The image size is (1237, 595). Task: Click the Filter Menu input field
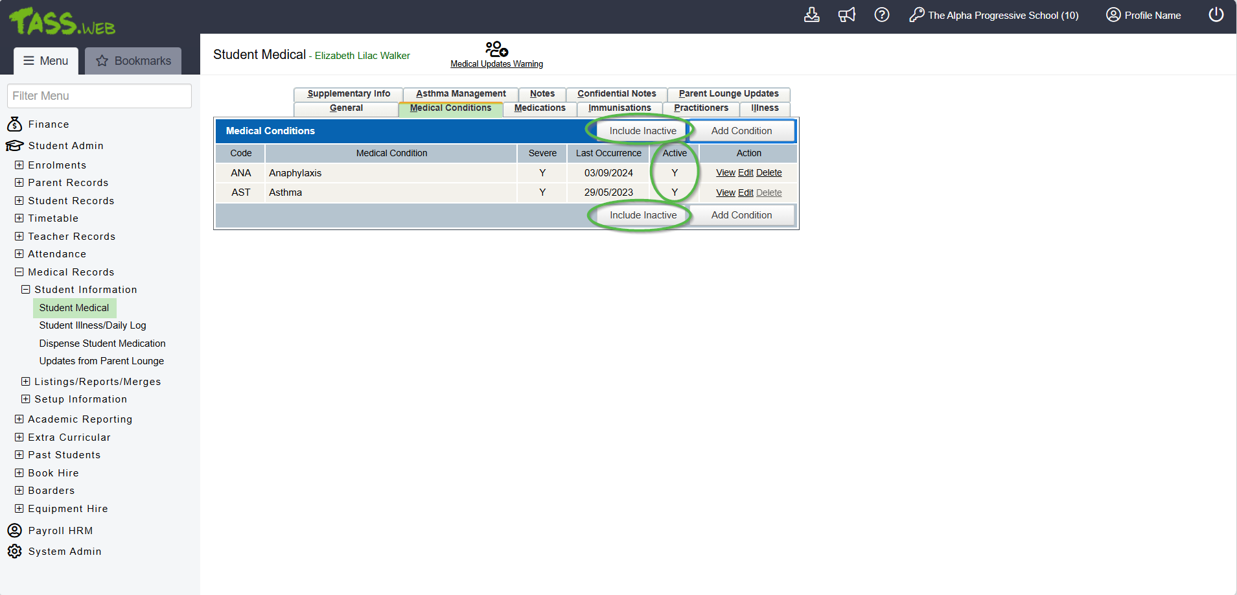[99, 96]
